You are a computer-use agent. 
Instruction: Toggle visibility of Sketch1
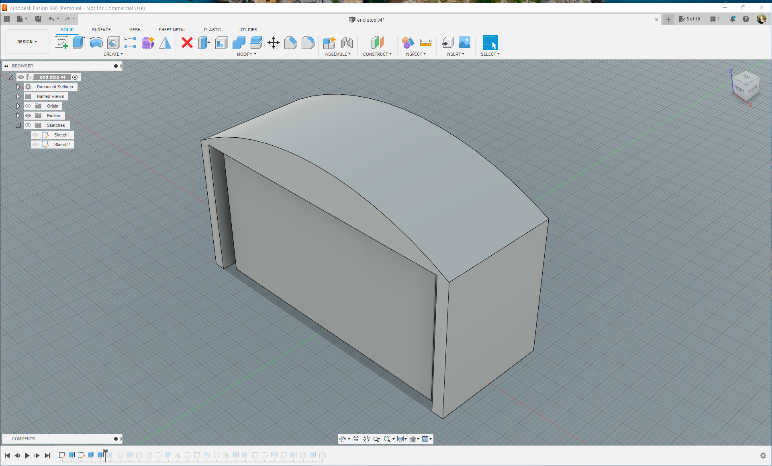pyautogui.click(x=36, y=134)
